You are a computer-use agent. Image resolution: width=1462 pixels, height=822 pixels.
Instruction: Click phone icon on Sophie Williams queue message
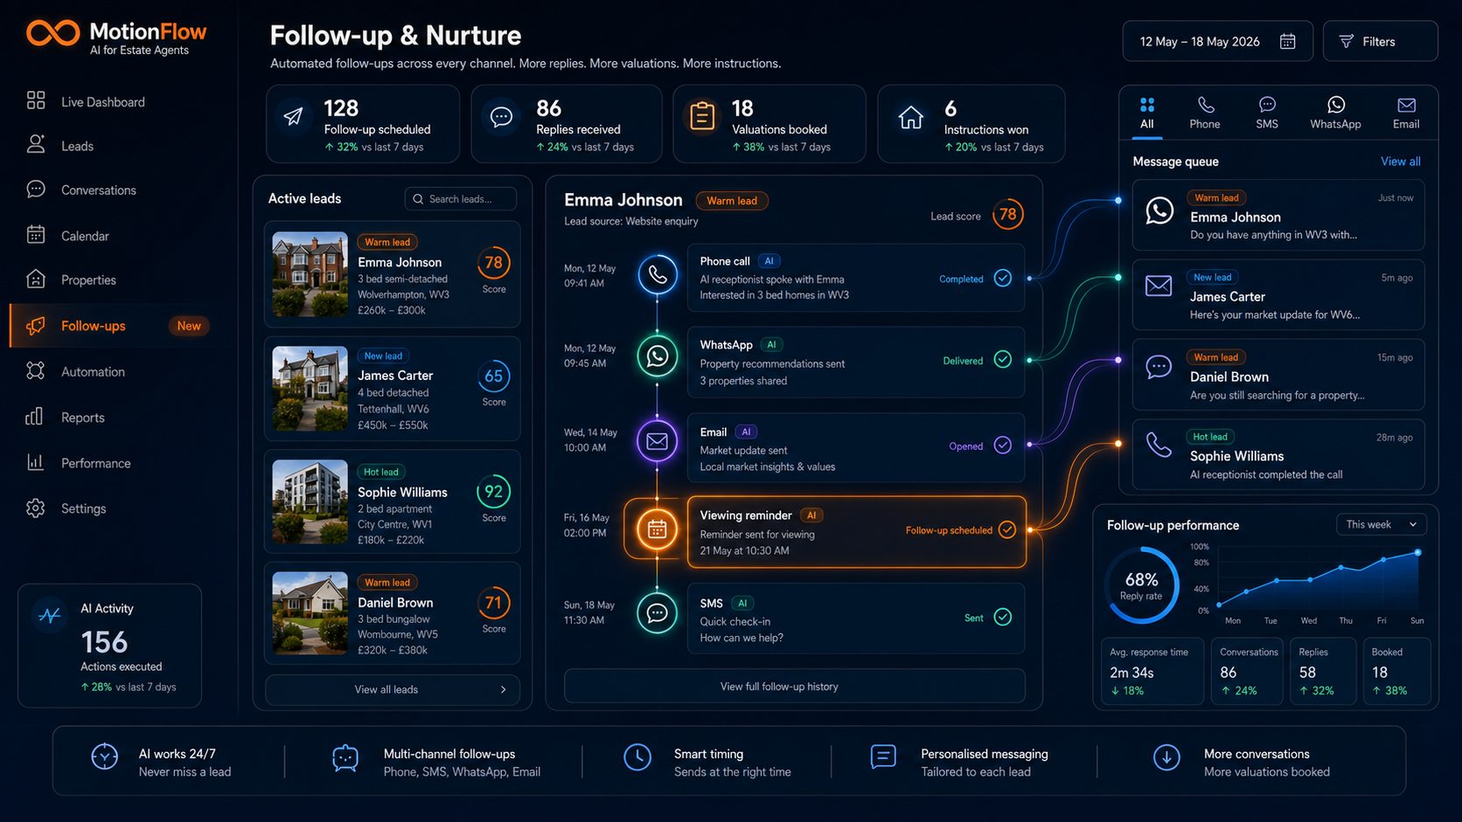1159,445
